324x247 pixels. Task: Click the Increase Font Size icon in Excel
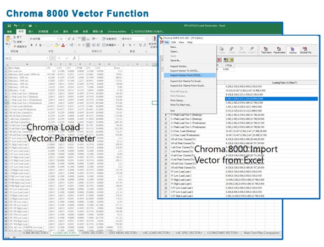(69, 39)
